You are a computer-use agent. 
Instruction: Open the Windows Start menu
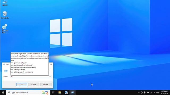click(x=3, y=93)
